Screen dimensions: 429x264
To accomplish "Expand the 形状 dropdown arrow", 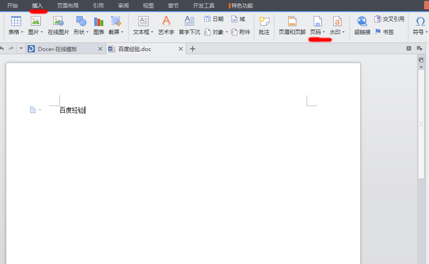I will coord(87,32).
